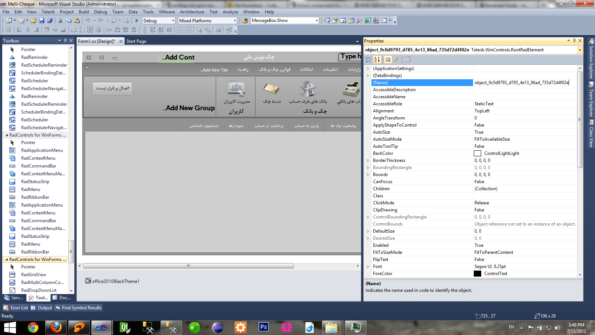
Task: Expand the Font property
Action: coord(368,267)
